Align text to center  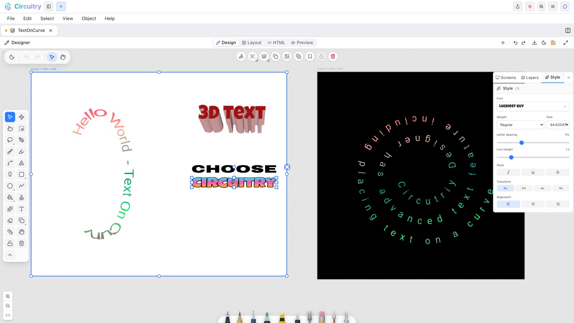click(x=533, y=204)
